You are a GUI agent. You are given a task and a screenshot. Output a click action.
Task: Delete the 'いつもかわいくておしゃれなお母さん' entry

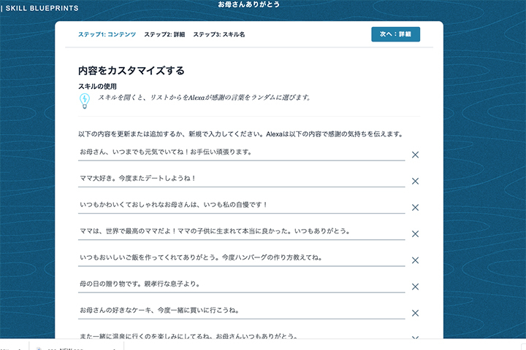pyautogui.click(x=415, y=207)
